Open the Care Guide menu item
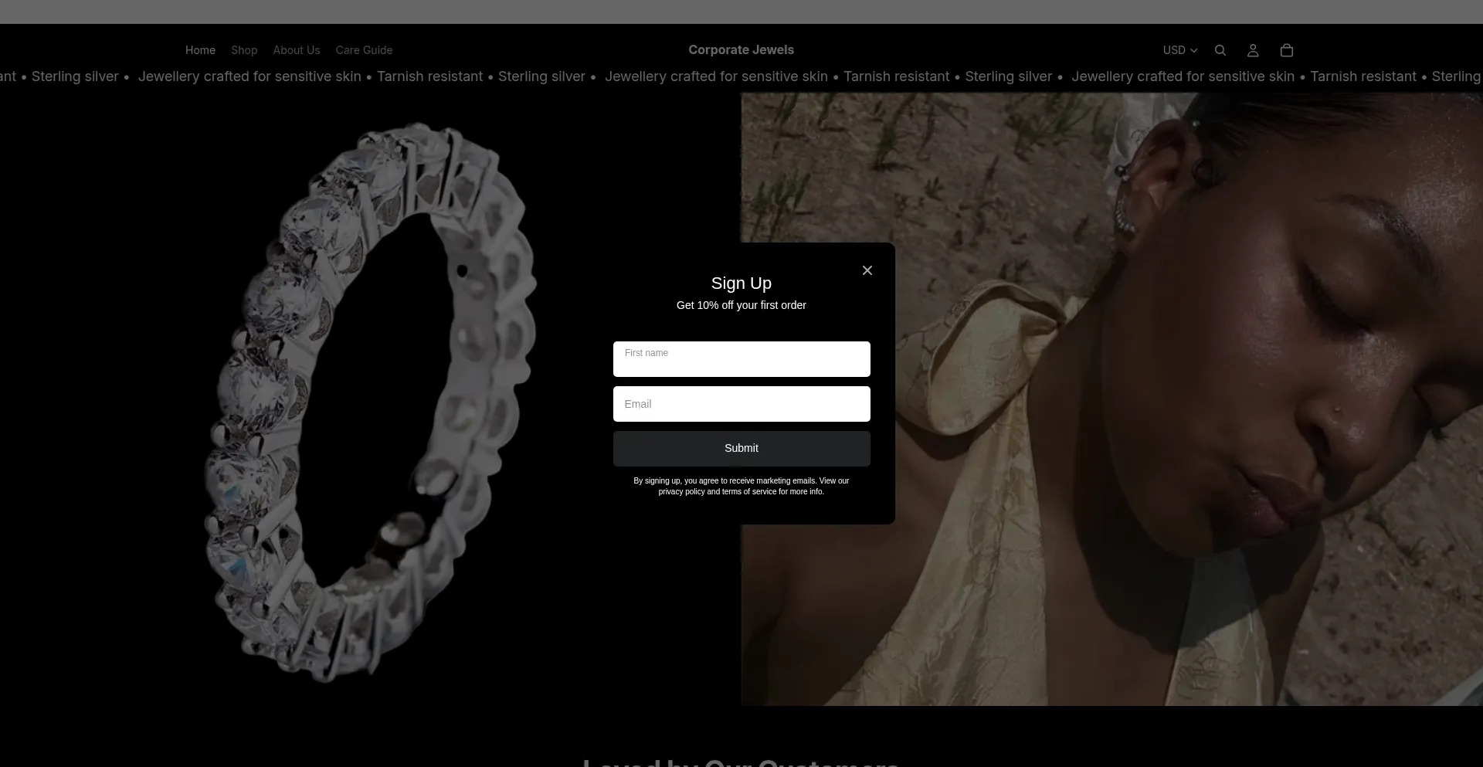The height and width of the screenshot is (767, 1483). 364,50
